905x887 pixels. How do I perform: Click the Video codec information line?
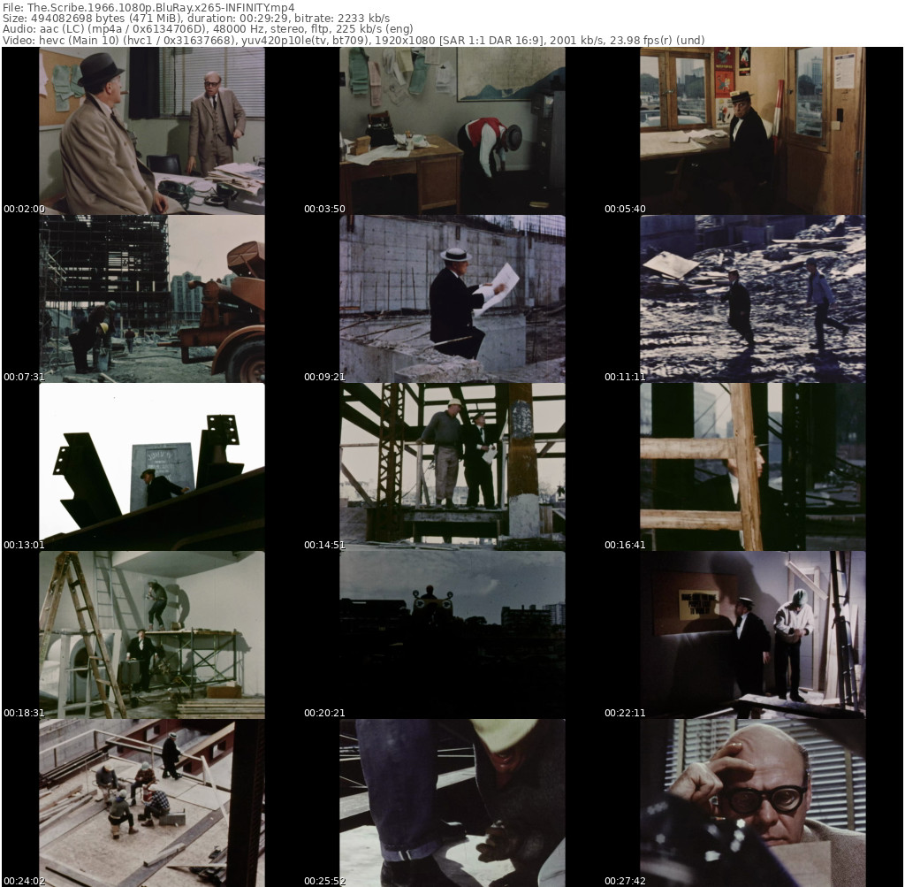point(354,40)
